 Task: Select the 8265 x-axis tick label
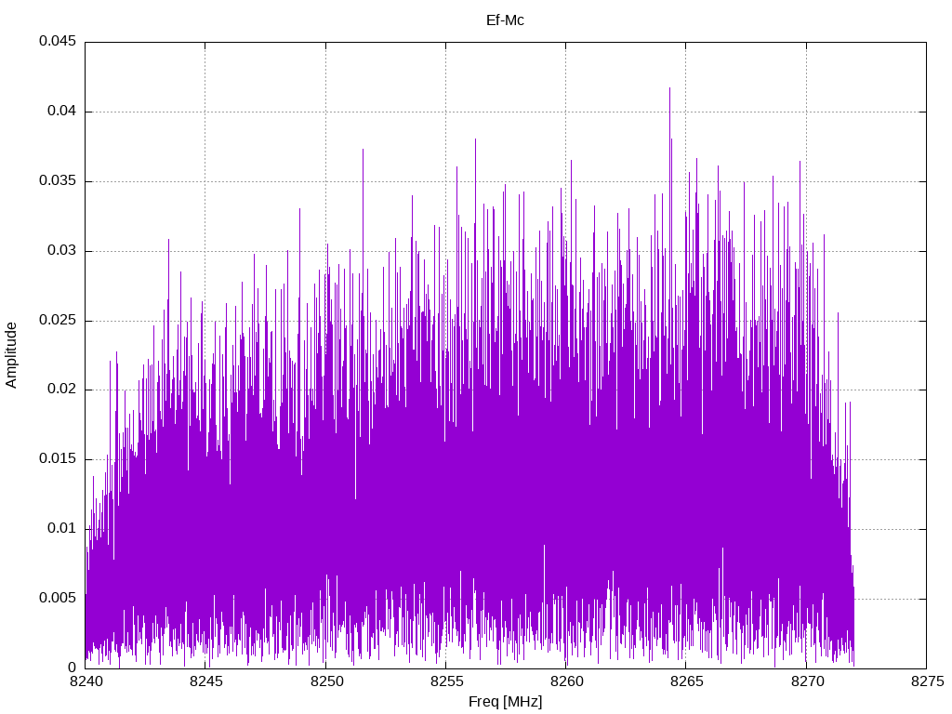click(x=687, y=681)
